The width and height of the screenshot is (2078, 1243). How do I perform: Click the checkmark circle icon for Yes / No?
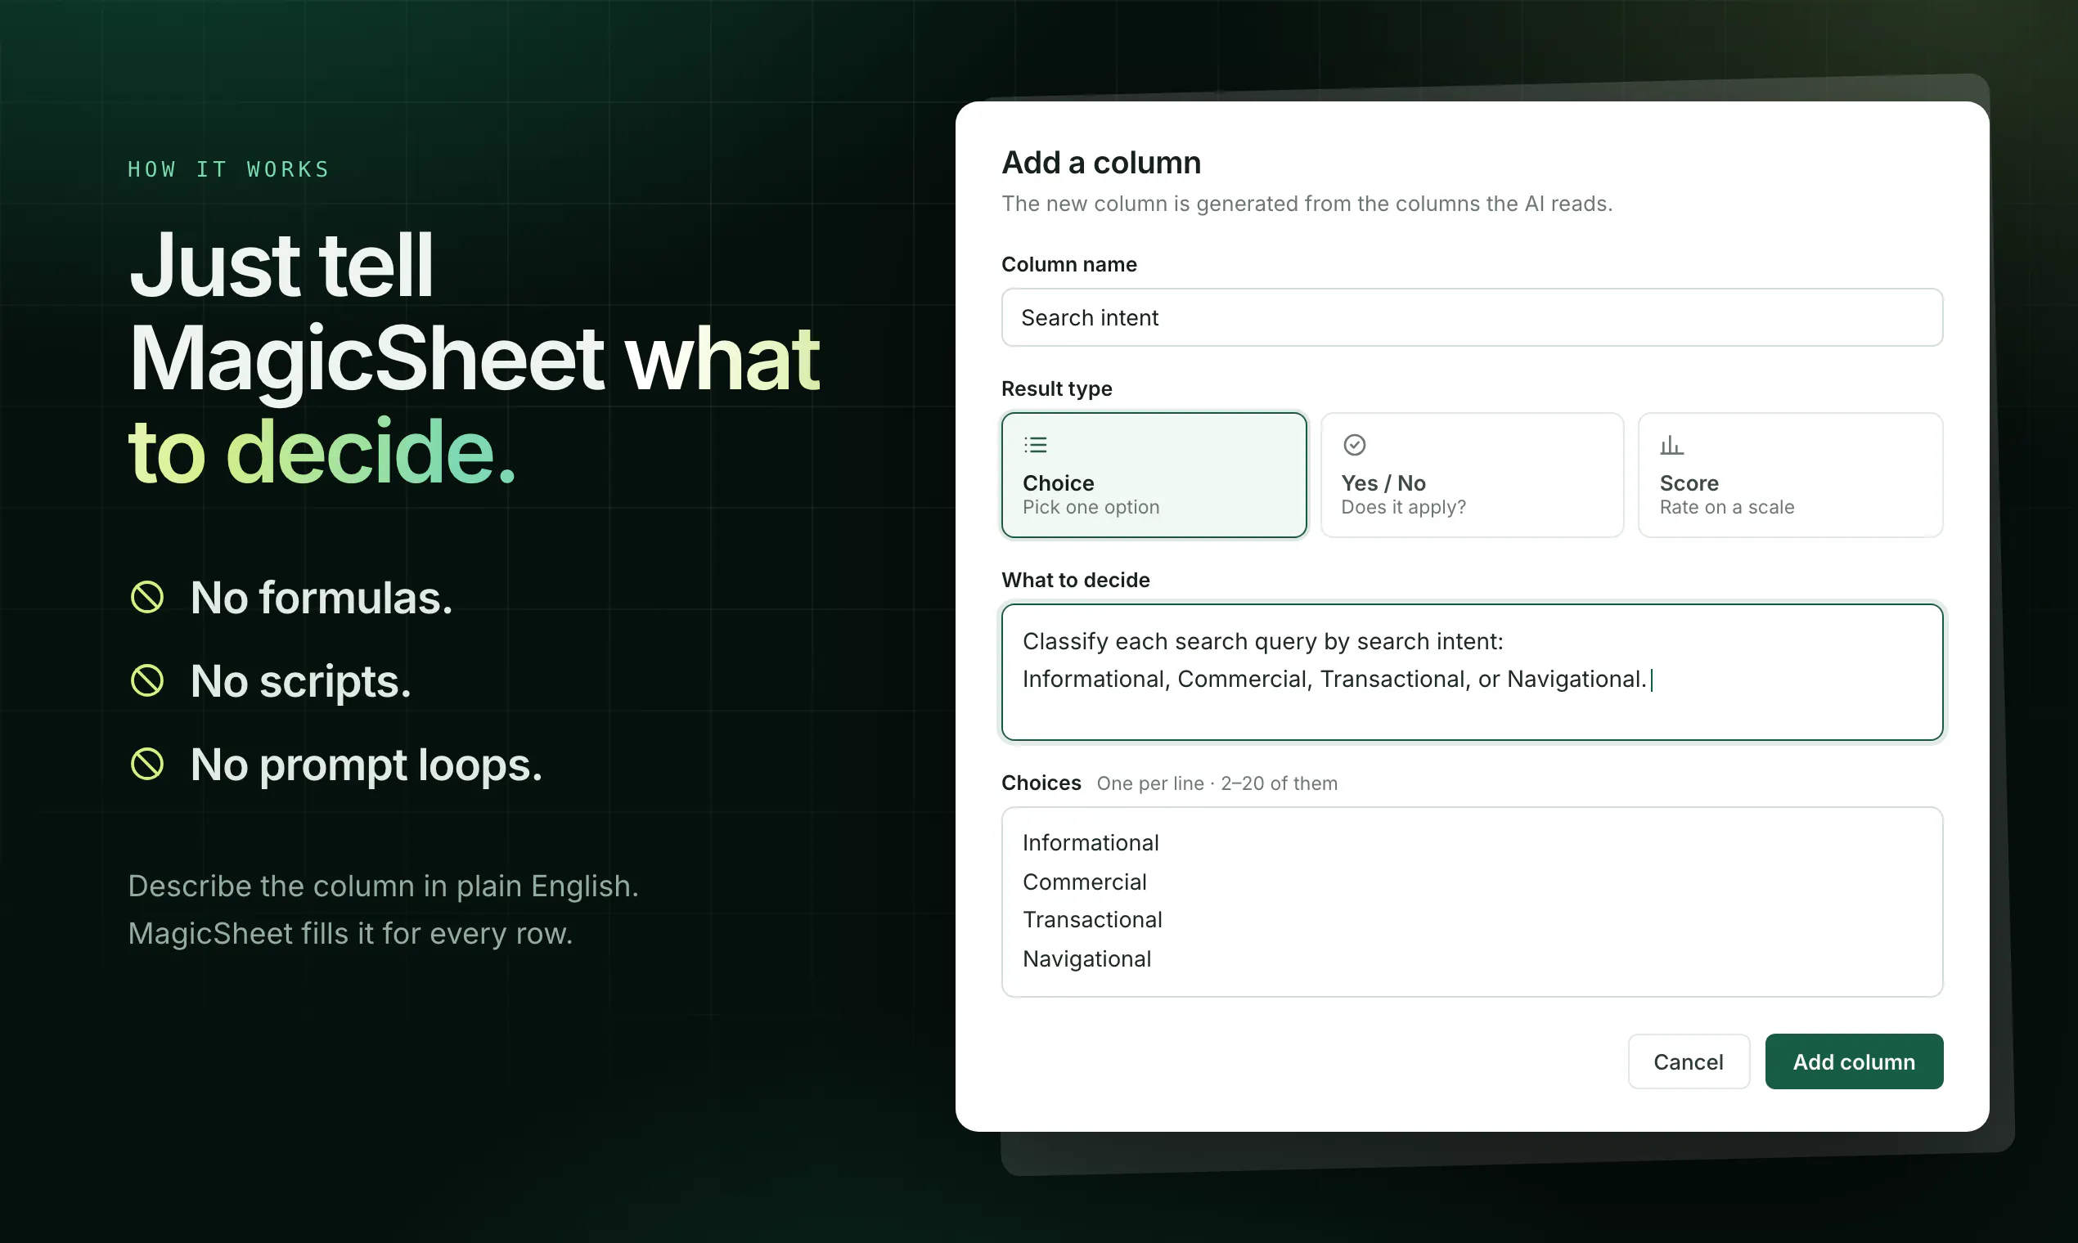[x=1355, y=445]
